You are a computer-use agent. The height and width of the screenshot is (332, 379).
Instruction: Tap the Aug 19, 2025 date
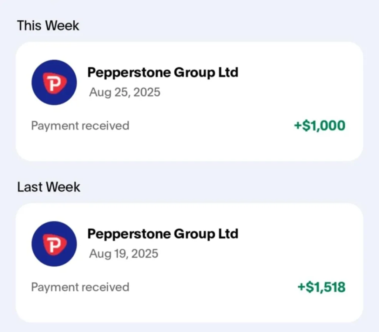(x=124, y=254)
